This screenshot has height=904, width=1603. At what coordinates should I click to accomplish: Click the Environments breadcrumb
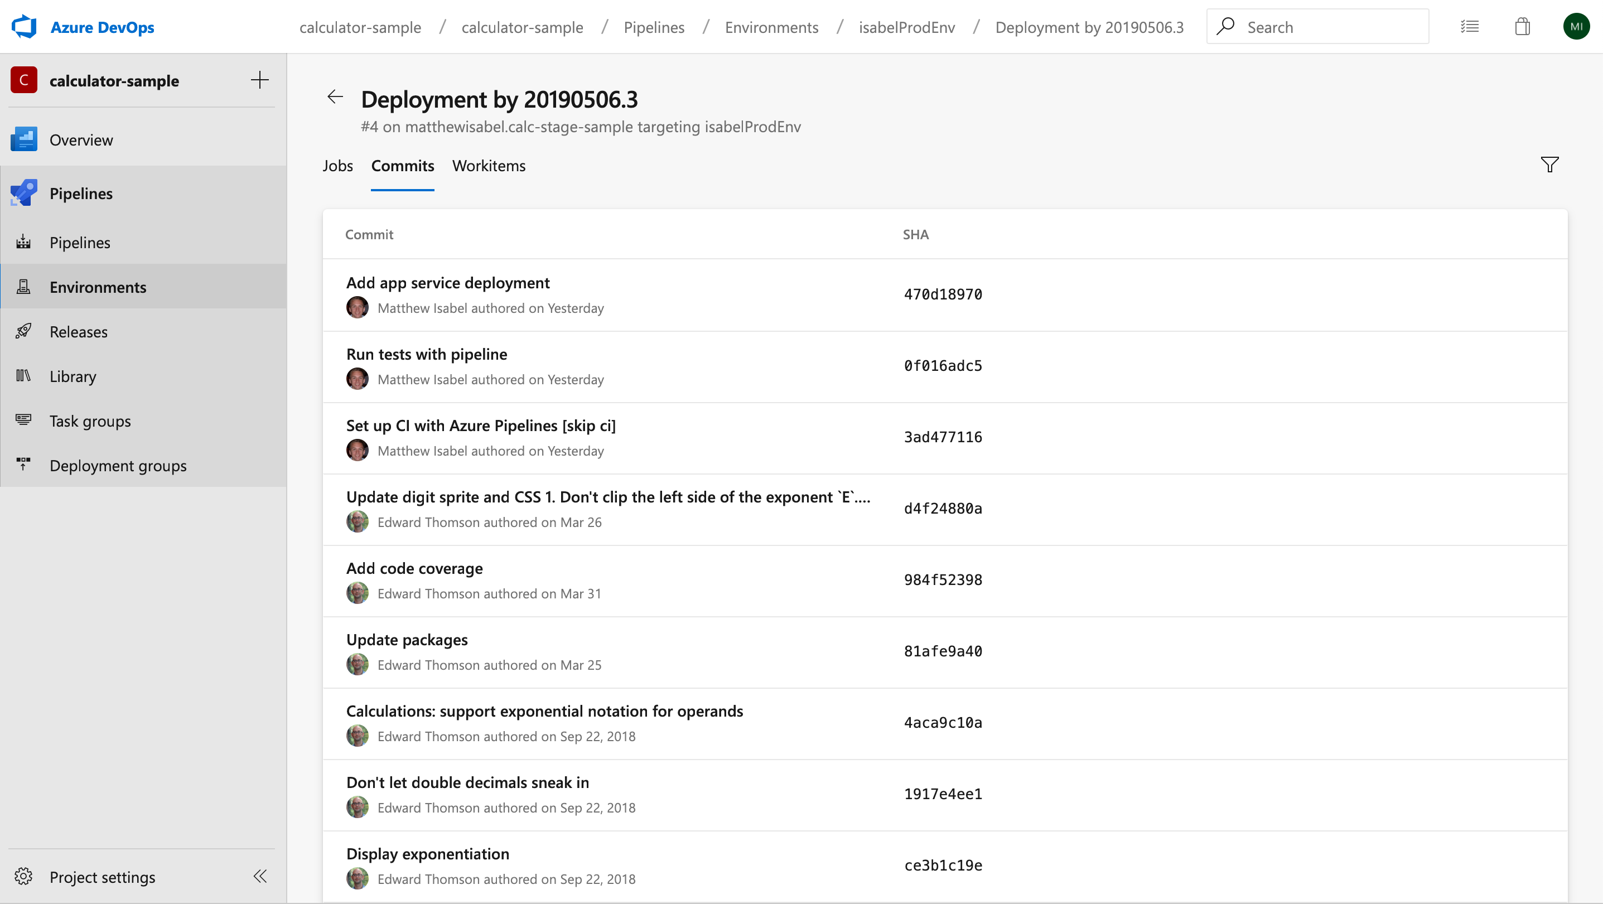coord(771,27)
